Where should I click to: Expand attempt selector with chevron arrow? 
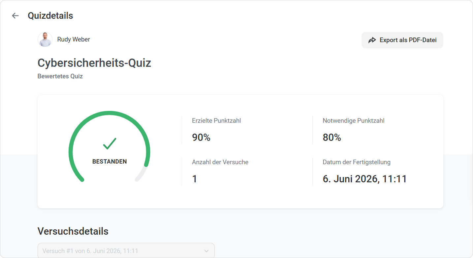(206, 251)
